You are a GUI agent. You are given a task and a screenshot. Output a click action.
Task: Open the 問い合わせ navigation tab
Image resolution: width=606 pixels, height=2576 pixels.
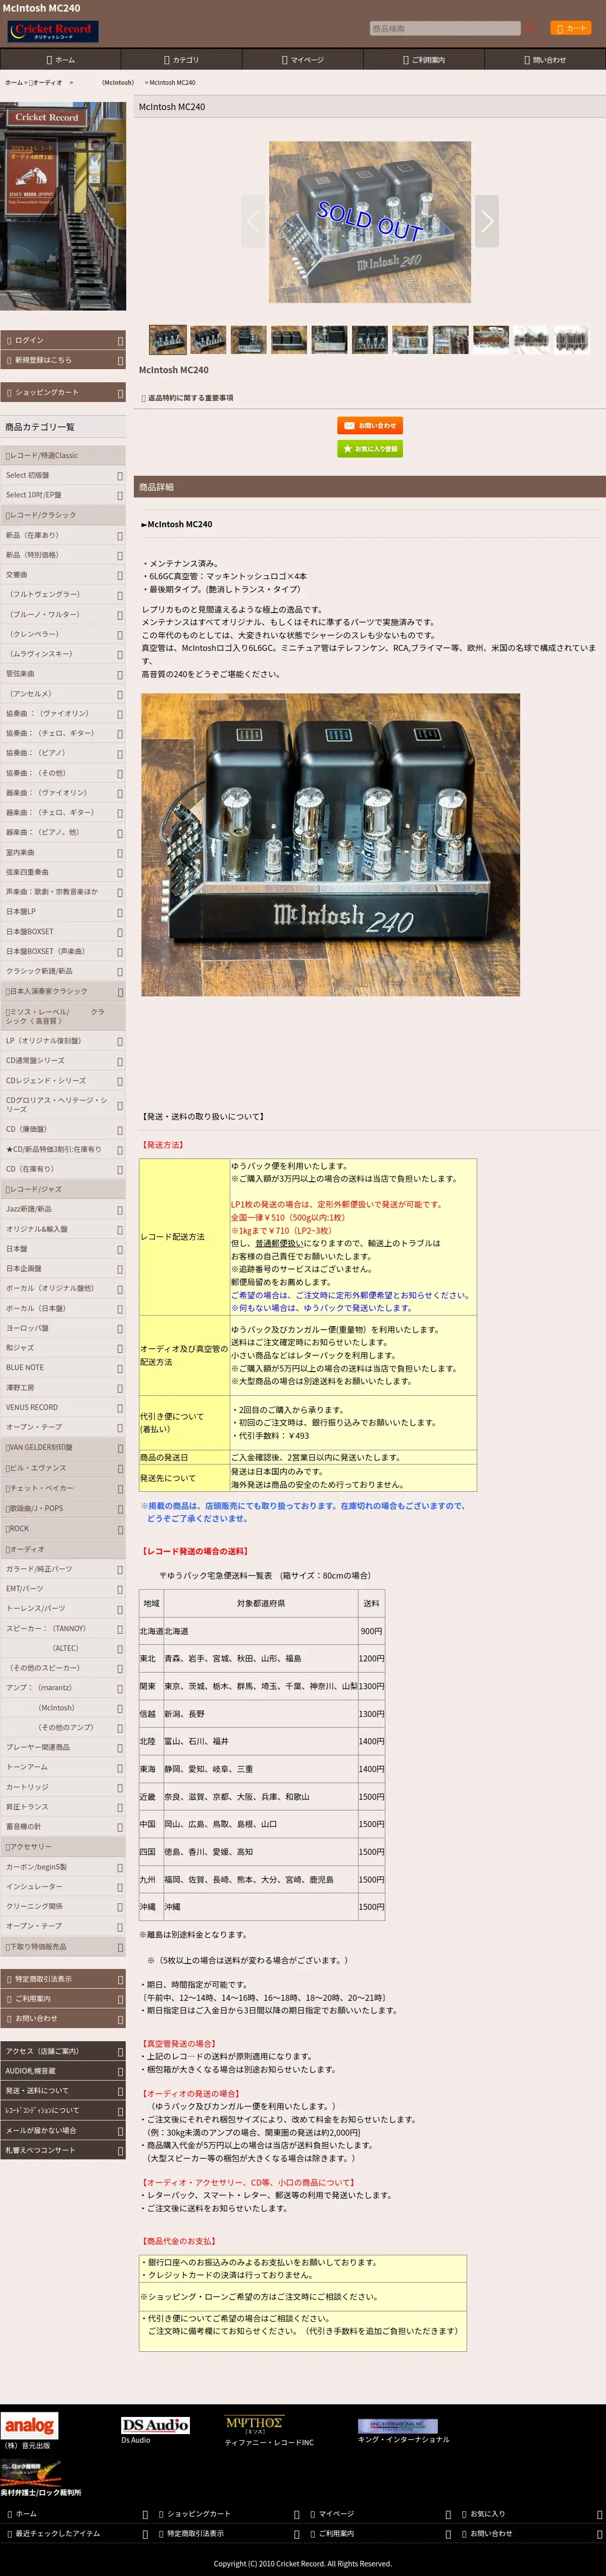pyautogui.click(x=545, y=60)
